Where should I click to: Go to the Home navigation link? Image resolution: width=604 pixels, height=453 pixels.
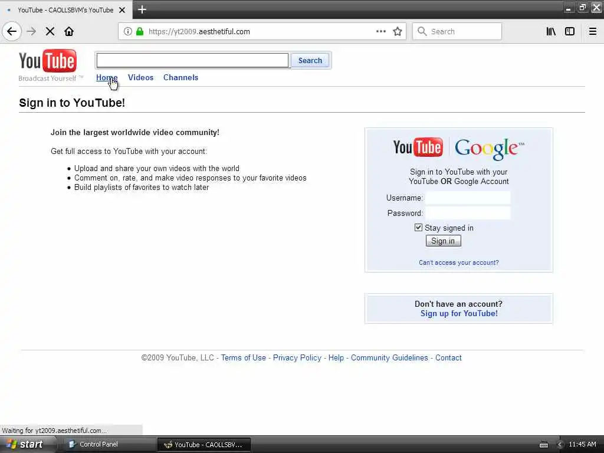(107, 77)
